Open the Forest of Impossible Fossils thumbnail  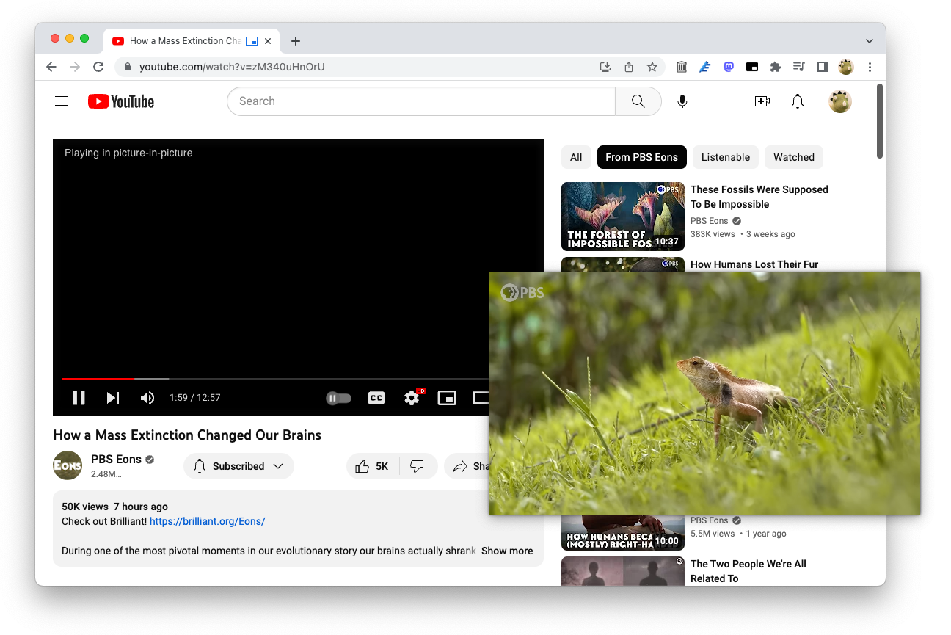pos(623,217)
